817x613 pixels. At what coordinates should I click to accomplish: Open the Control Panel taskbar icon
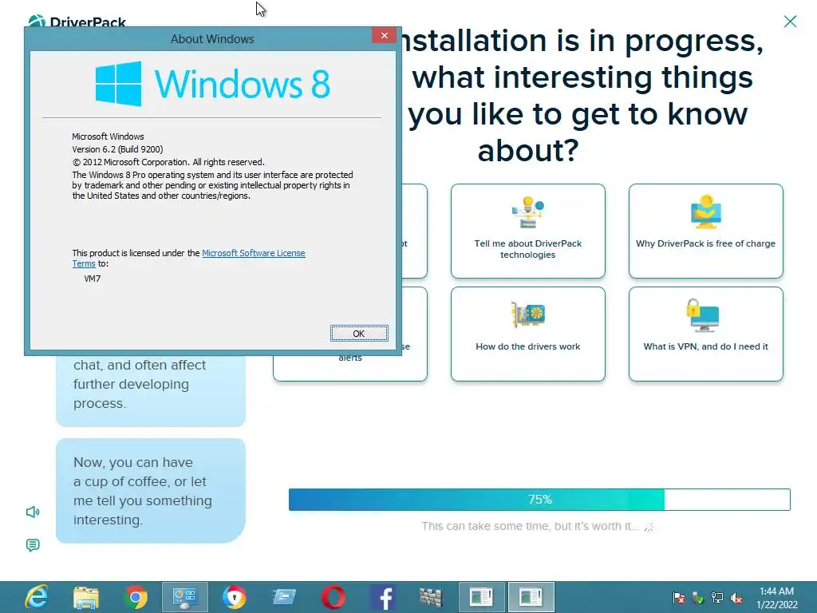coord(185,597)
